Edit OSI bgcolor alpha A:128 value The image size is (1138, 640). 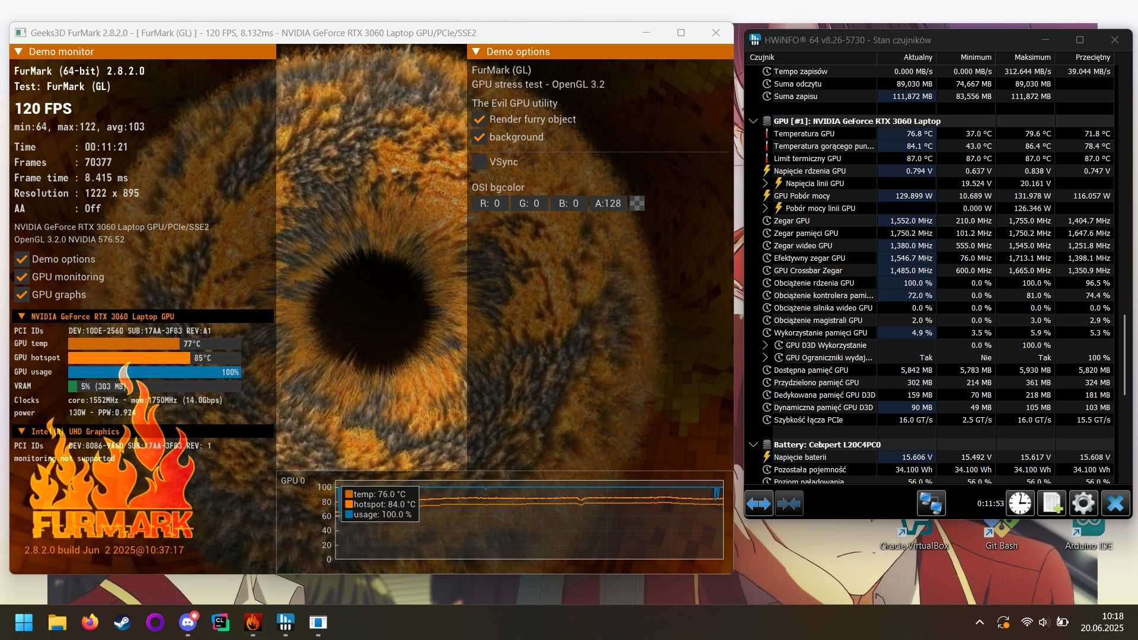coord(608,203)
